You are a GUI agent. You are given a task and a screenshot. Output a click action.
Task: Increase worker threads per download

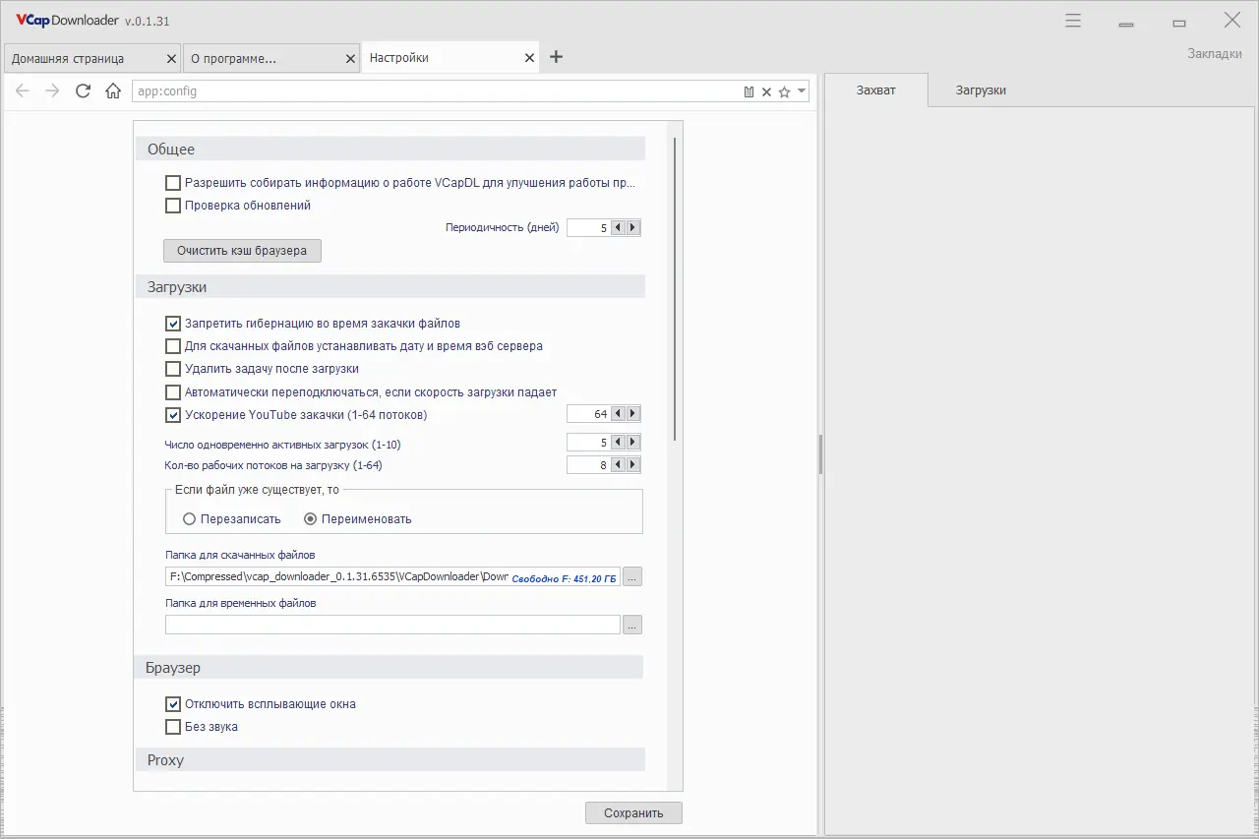point(633,465)
